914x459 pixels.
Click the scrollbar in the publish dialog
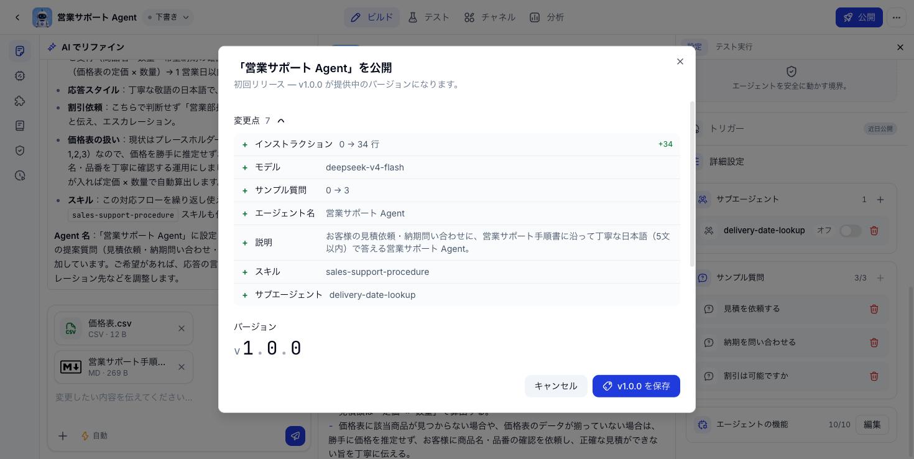click(692, 184)
